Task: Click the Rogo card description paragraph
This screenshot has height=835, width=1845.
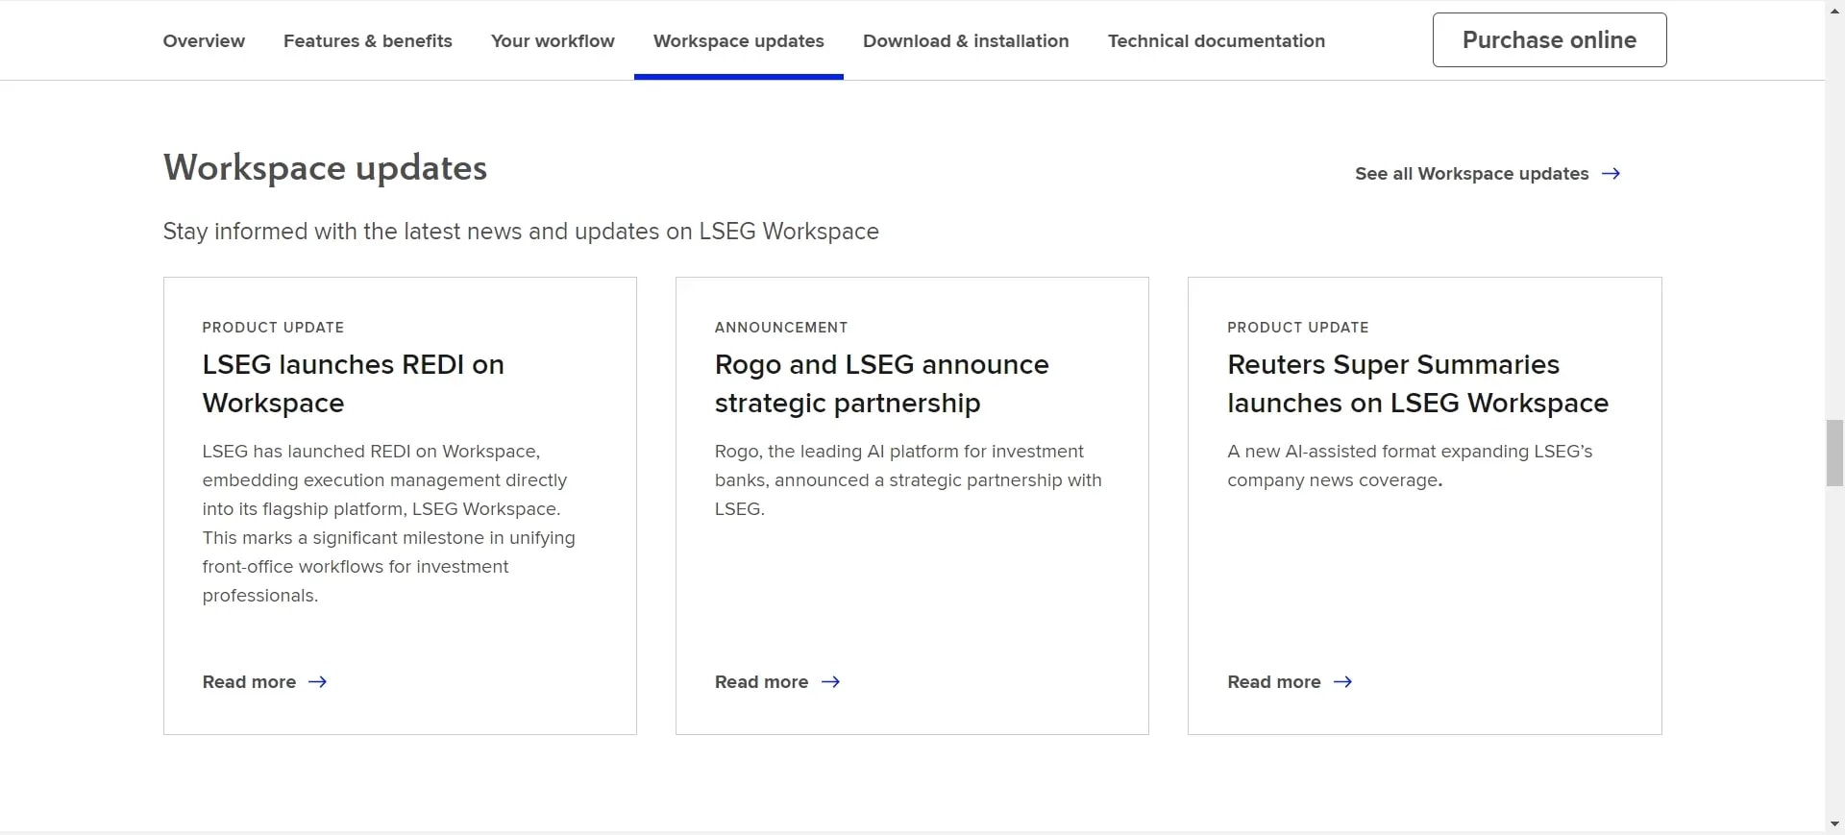Action: pos(908,480)
